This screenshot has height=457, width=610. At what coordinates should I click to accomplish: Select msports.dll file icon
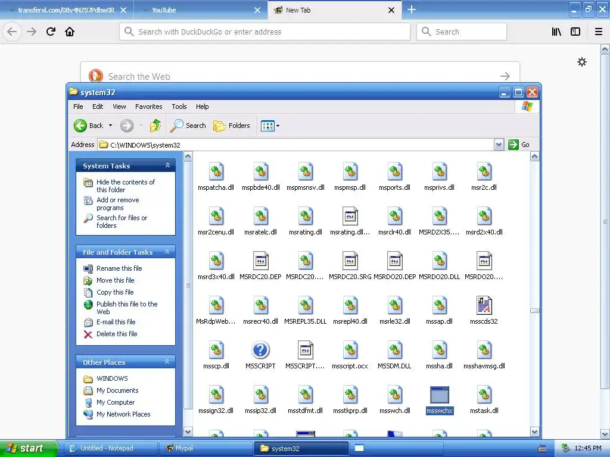[395, 171]
